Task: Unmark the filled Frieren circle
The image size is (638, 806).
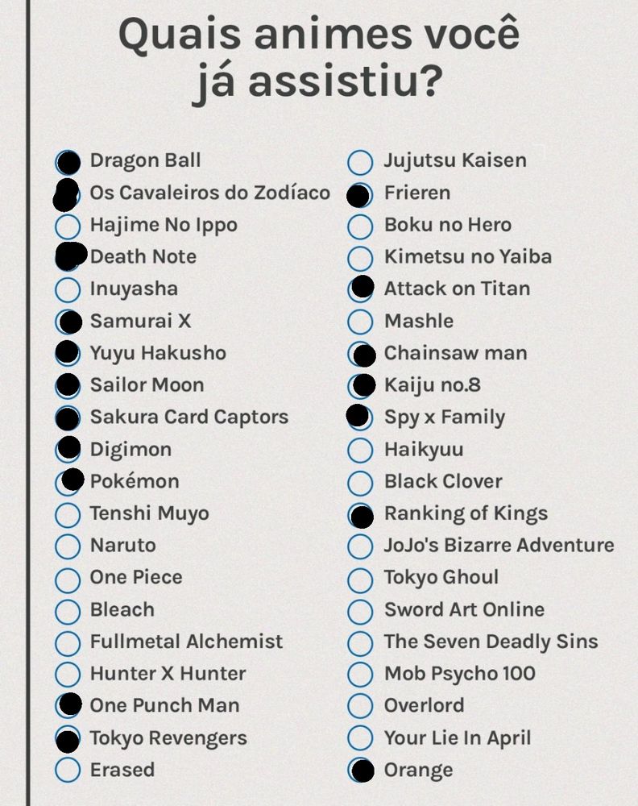Action: (359, 195)
